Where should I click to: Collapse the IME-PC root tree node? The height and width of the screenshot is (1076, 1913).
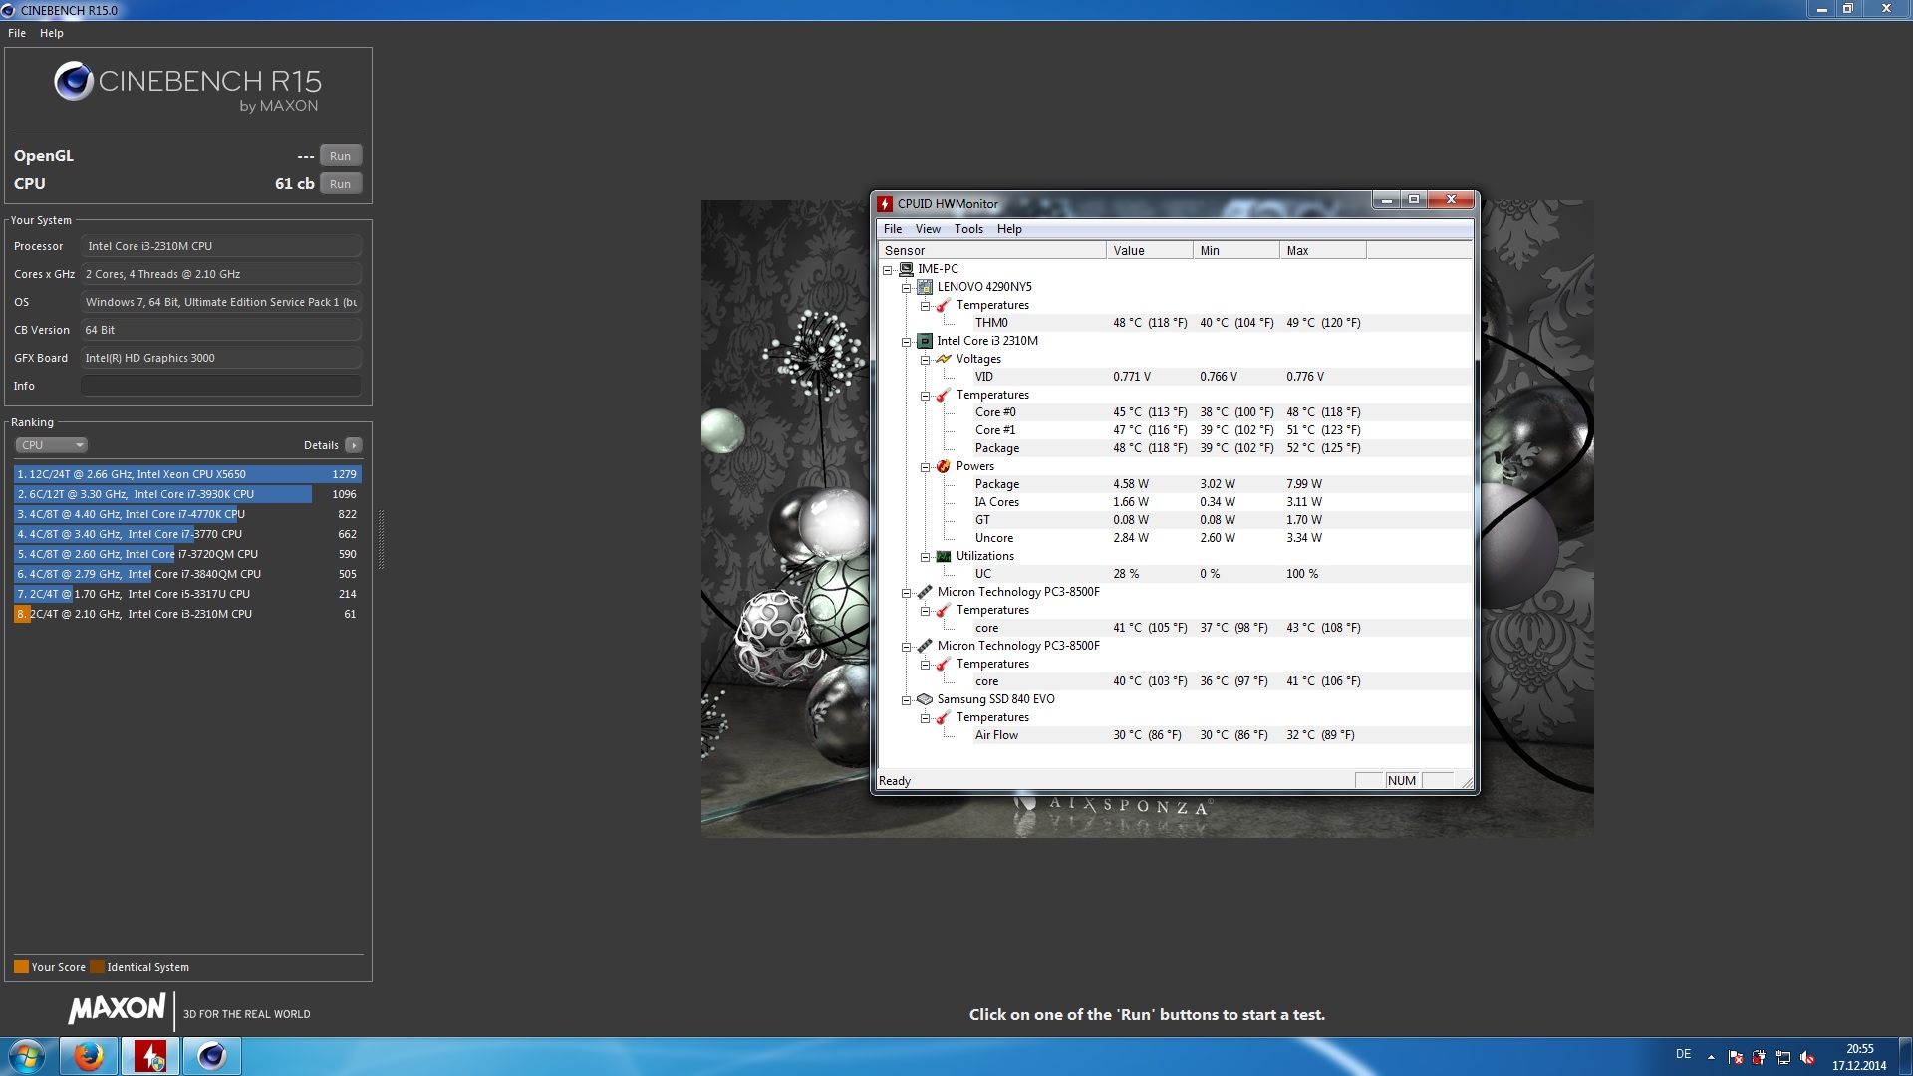pyautogui.click(x=887, y=270)
